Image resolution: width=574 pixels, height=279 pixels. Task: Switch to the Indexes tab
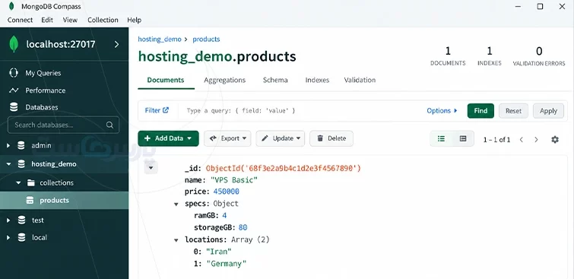(317, 80)
